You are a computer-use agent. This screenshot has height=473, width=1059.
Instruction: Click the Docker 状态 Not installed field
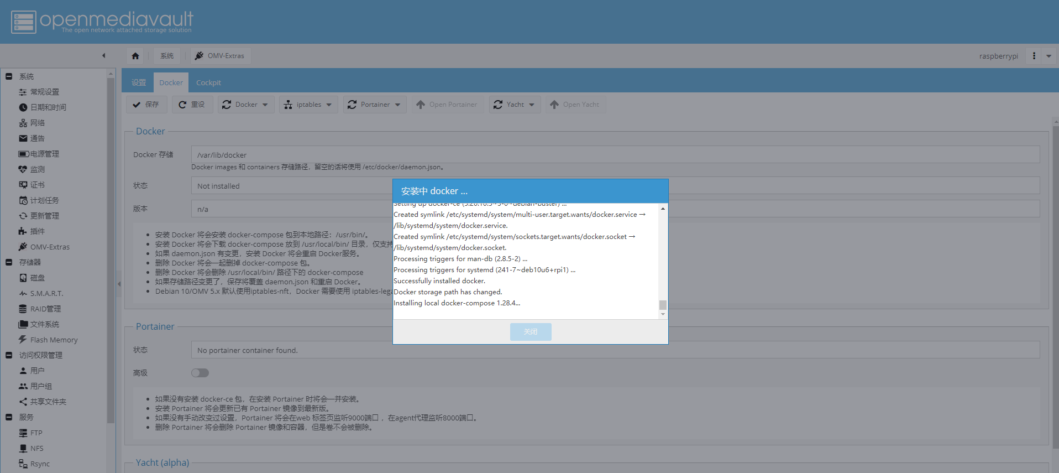[x=615, y=186]
